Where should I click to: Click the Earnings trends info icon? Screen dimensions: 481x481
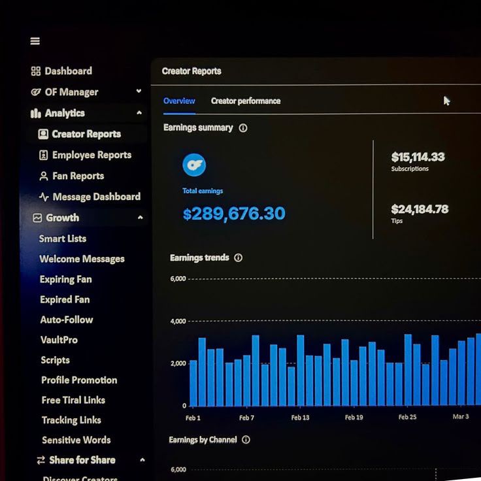pos(238,257)
